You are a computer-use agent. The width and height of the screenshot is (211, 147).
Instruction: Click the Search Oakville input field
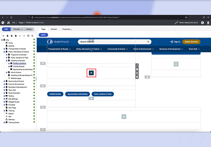click(112, 42)
